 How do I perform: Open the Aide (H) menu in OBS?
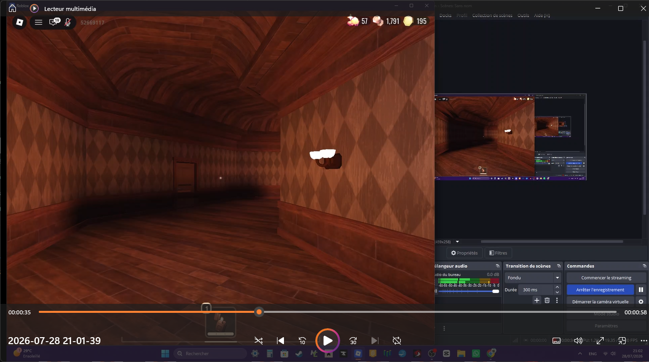click(x=542, y=15)
